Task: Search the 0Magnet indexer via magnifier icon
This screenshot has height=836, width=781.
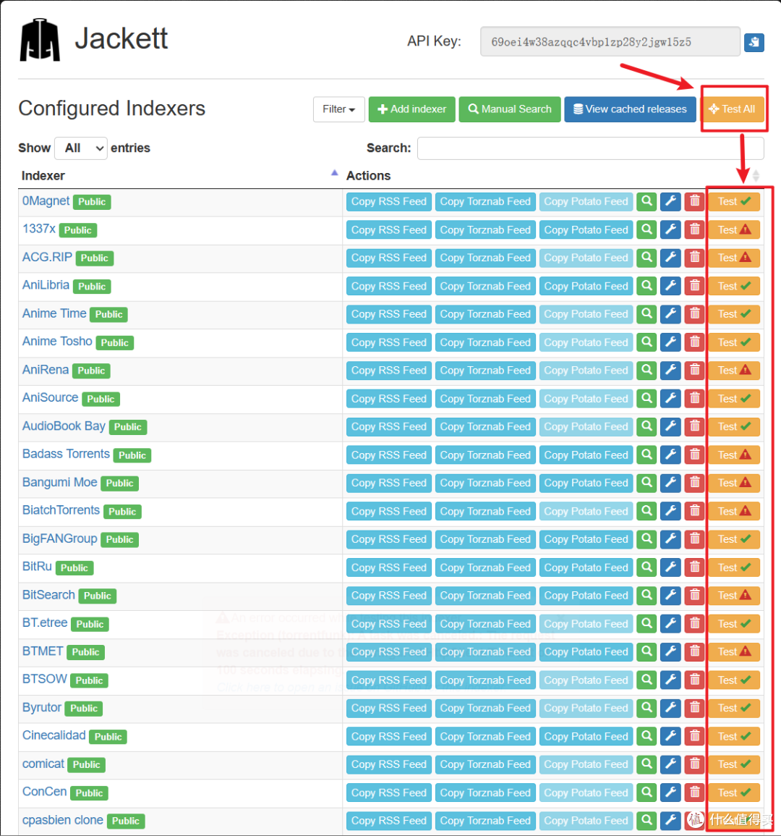Action: pyautogui.click(x=646, y=201)
